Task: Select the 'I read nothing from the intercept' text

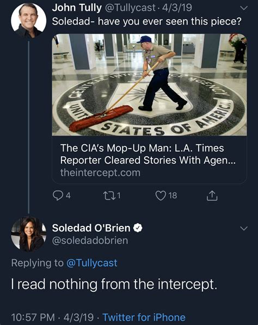Action: 114,284
